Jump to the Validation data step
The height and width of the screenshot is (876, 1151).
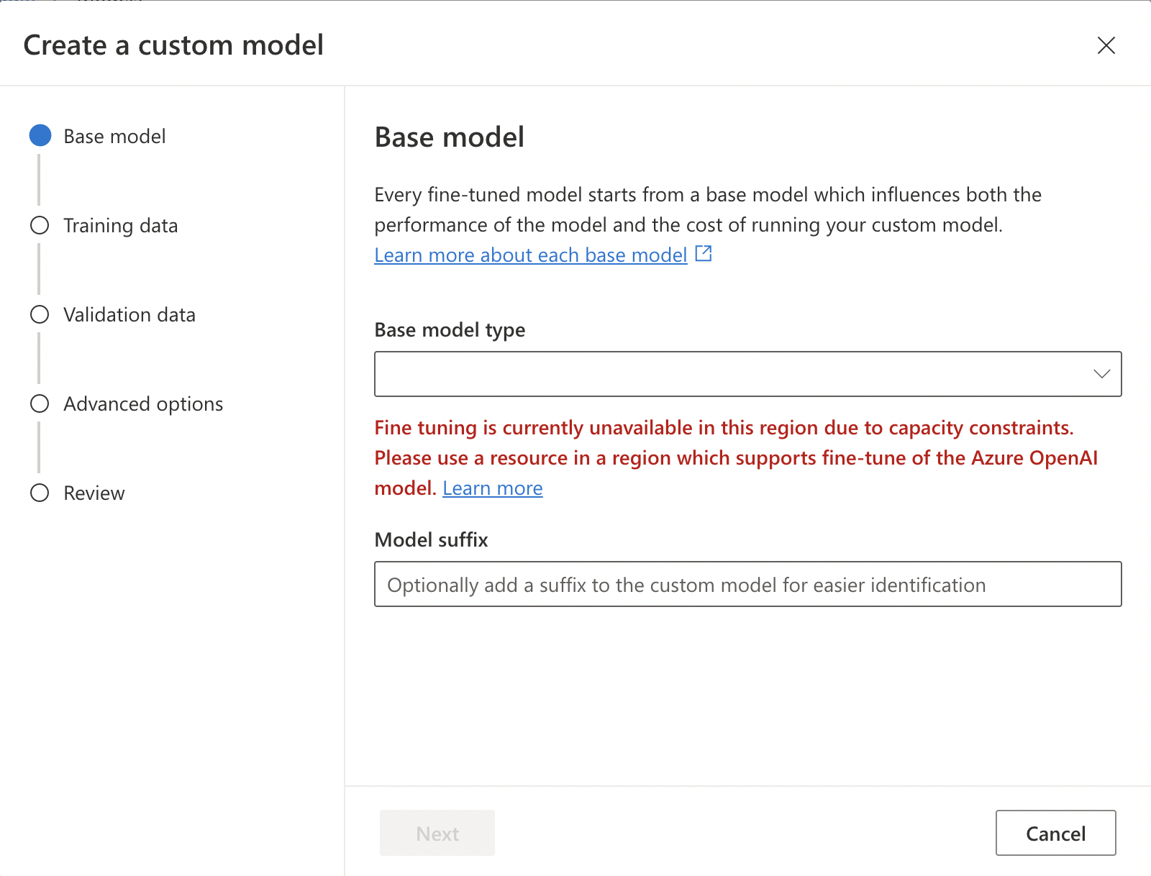(x=129, y=314)
